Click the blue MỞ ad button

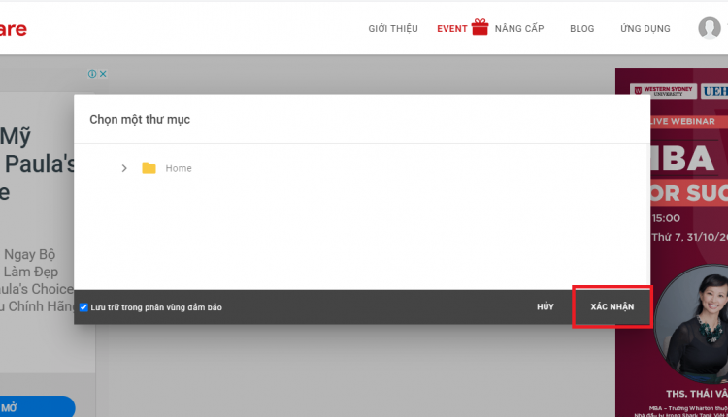pos(36,406)
